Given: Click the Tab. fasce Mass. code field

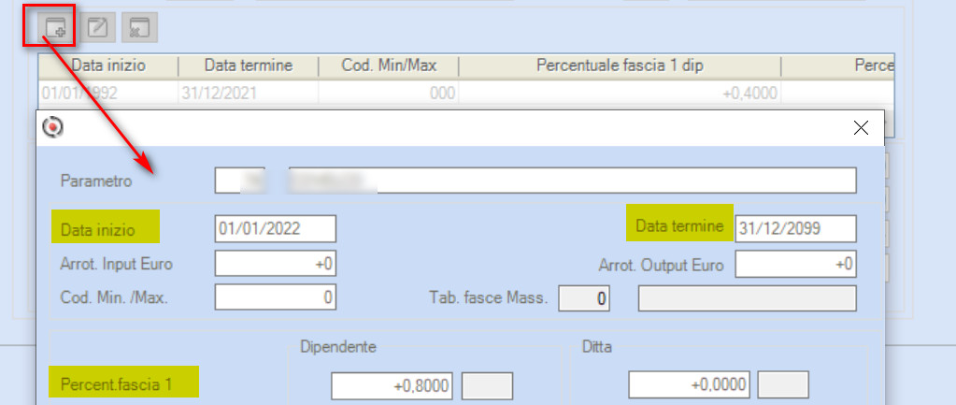Looking at the screenshot, I should coord(584,298).
